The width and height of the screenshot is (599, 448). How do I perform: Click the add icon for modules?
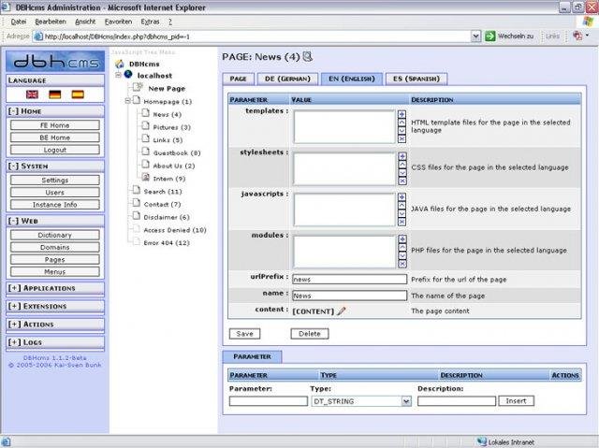402,238
